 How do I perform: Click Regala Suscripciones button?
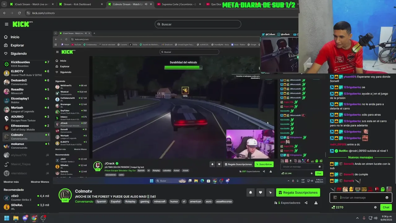(298, 193)
